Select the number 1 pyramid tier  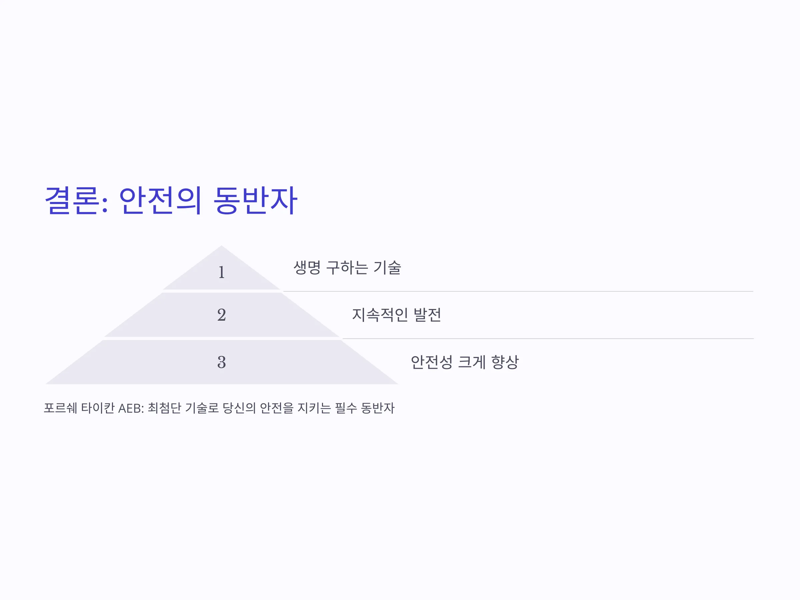click(222, 268)
